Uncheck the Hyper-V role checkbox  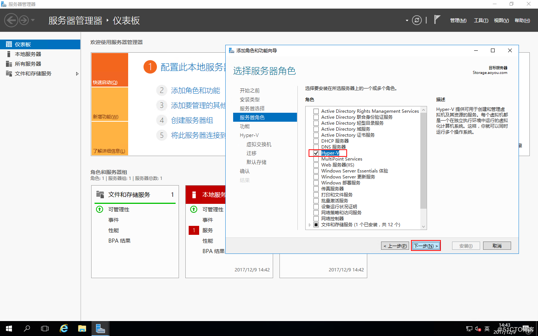316,153
